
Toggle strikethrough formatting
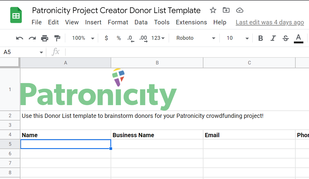(x=285, y=38)
